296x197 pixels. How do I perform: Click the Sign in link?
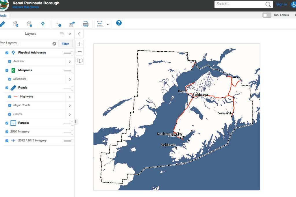(x=282, y=4)
